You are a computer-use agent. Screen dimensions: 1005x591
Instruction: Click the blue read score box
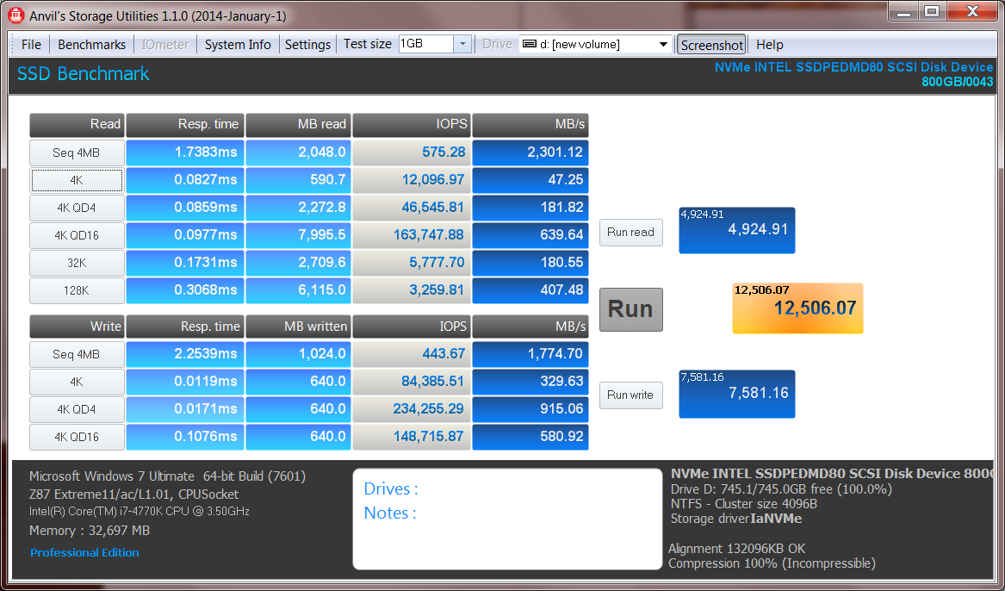tap(736, 230)
